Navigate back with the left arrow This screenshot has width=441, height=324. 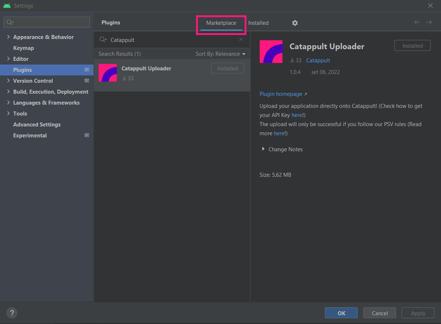417,22
